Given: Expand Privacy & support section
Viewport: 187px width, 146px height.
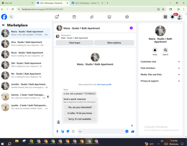Looking at the screenshot, I should (x=160, y=81).
